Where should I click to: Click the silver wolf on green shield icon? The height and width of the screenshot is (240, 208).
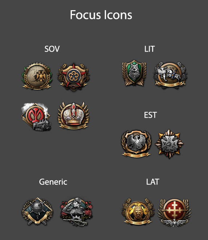coord(134,73)
